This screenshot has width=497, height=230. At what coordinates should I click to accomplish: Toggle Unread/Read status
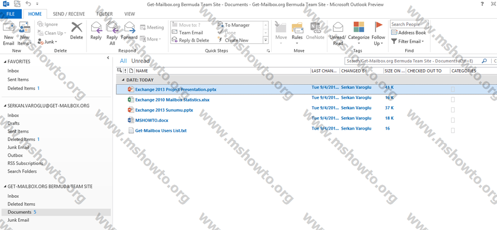tap(338, 33)
